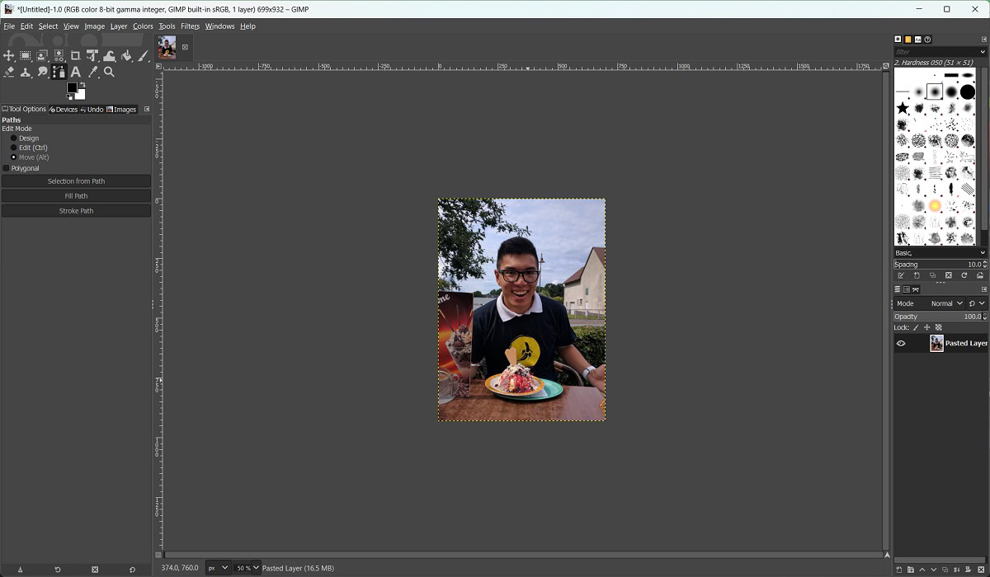Select the Zoom magnifier tool

(109, 73)
